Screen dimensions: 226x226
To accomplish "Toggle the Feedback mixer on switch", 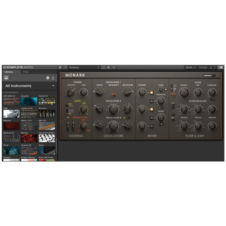I will pos(151,101).
